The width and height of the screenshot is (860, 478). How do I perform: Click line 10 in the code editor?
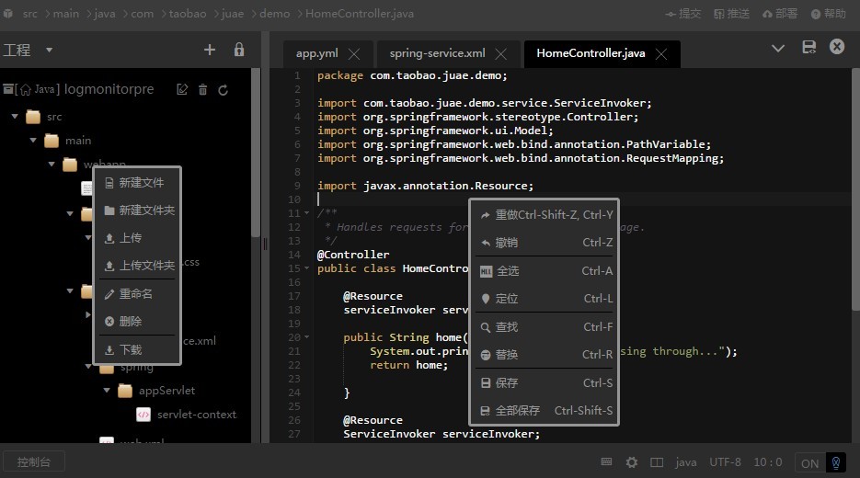point(582,199)
